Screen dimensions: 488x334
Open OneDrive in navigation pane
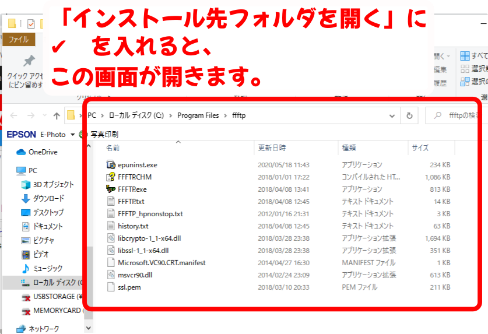pyautogui.click(x=37, y=152)
